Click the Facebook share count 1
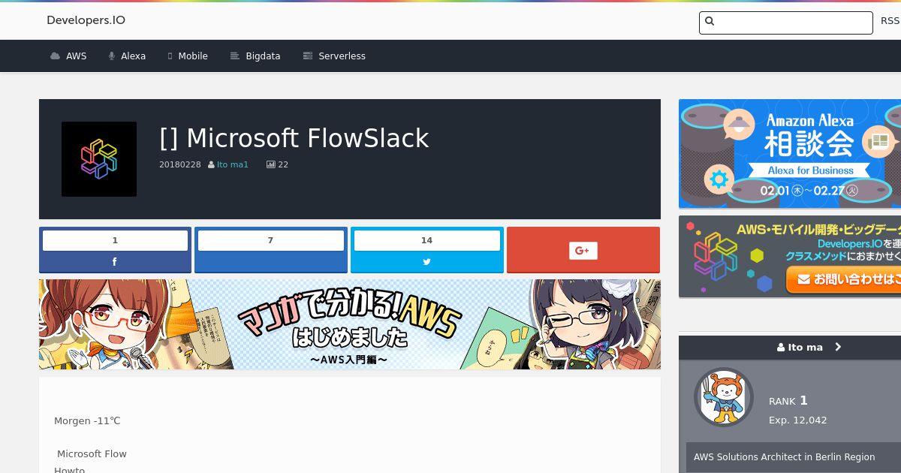Viewport: 901px width, 473px height. (x=115, y=240)
